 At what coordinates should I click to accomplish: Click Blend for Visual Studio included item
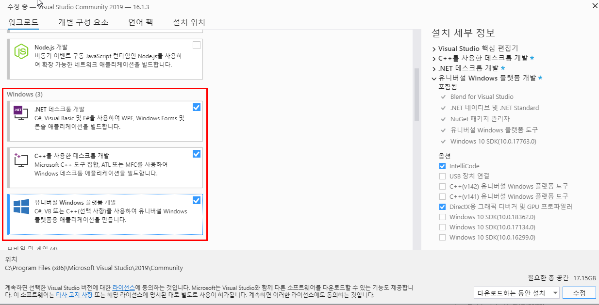coord(482,96)
